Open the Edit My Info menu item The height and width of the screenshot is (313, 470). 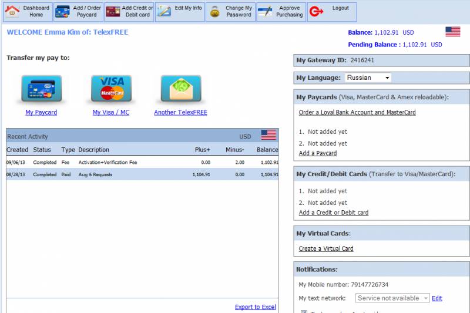[180, 12]
